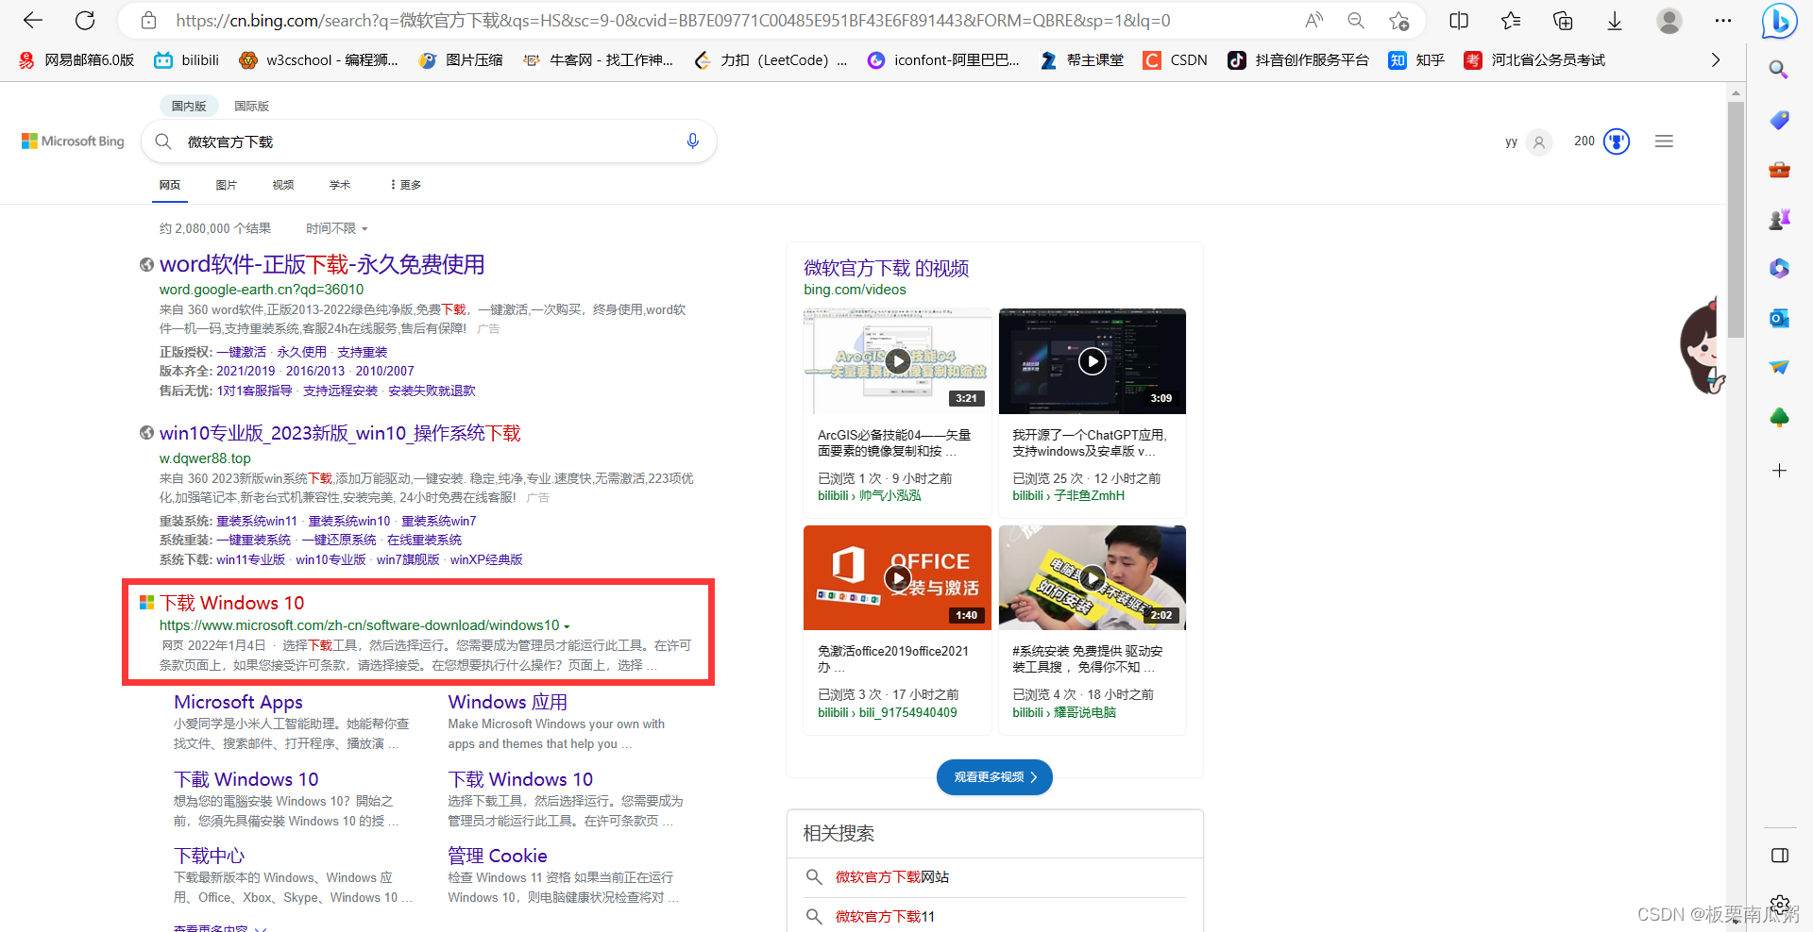1813x932 pixels.
Task: Open 网易邮箱6.0版 bookmark
Action: tap(76, 60)
